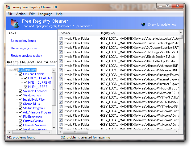Toggle HKEY_LOCAL_MA tree checkbox
Viewport: 191px width, 147px height.
[x=26, y=78]
